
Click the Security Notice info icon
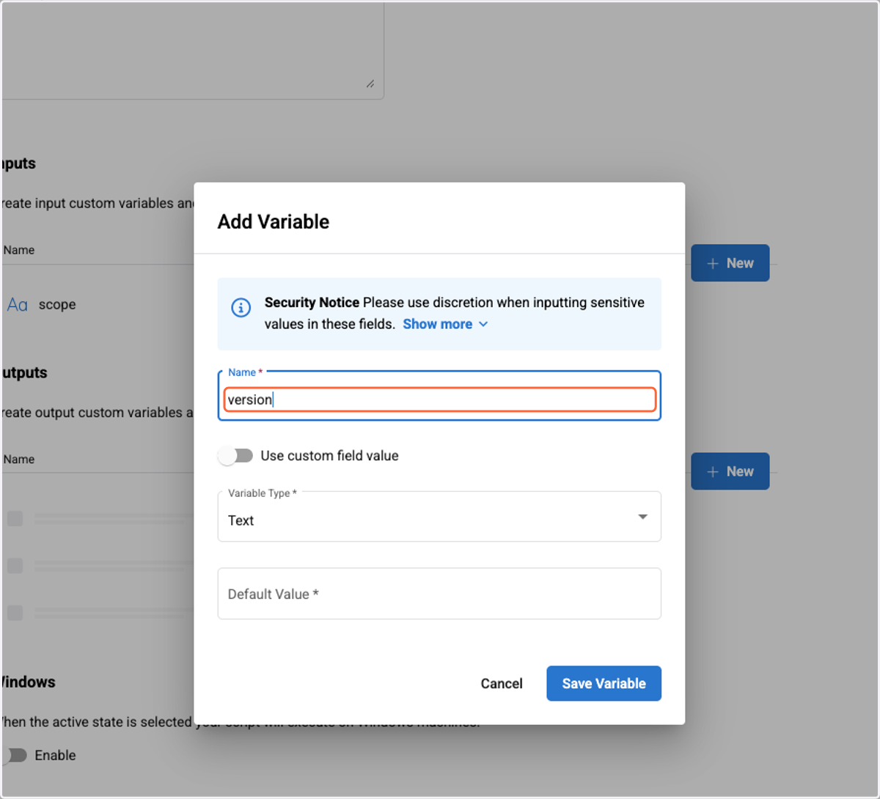pyautogui.click(x=241, y=308)
